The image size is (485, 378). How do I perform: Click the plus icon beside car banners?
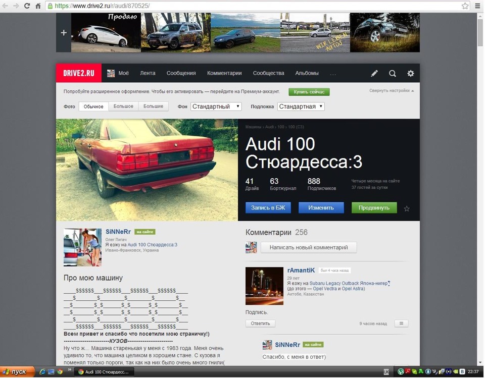64,32
